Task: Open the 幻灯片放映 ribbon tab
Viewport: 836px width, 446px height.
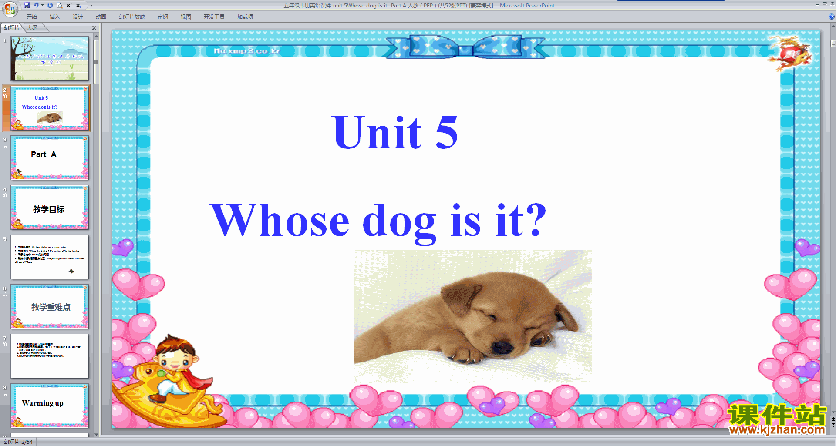Action: (x=132, y=17)
